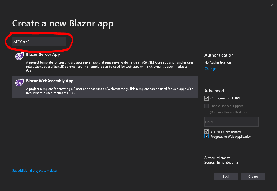Image resolution: width=277 pixels, height=191 pixels.
Task: Click the Blazor Server App icon
Action: pyautogui.click(x=19, y=56)
